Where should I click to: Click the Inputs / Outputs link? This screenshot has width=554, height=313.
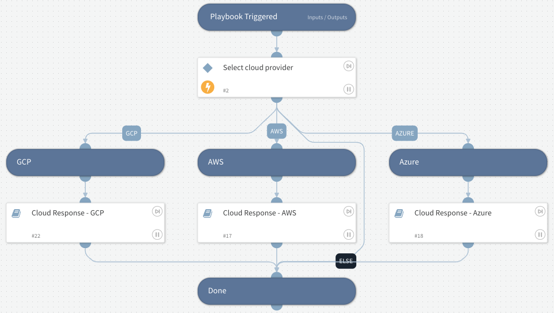(327, 17)
